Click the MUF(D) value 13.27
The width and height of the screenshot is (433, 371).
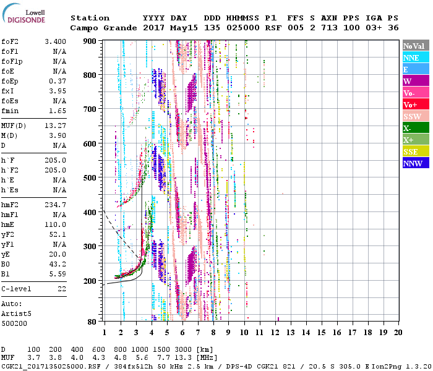click(54, 127)
